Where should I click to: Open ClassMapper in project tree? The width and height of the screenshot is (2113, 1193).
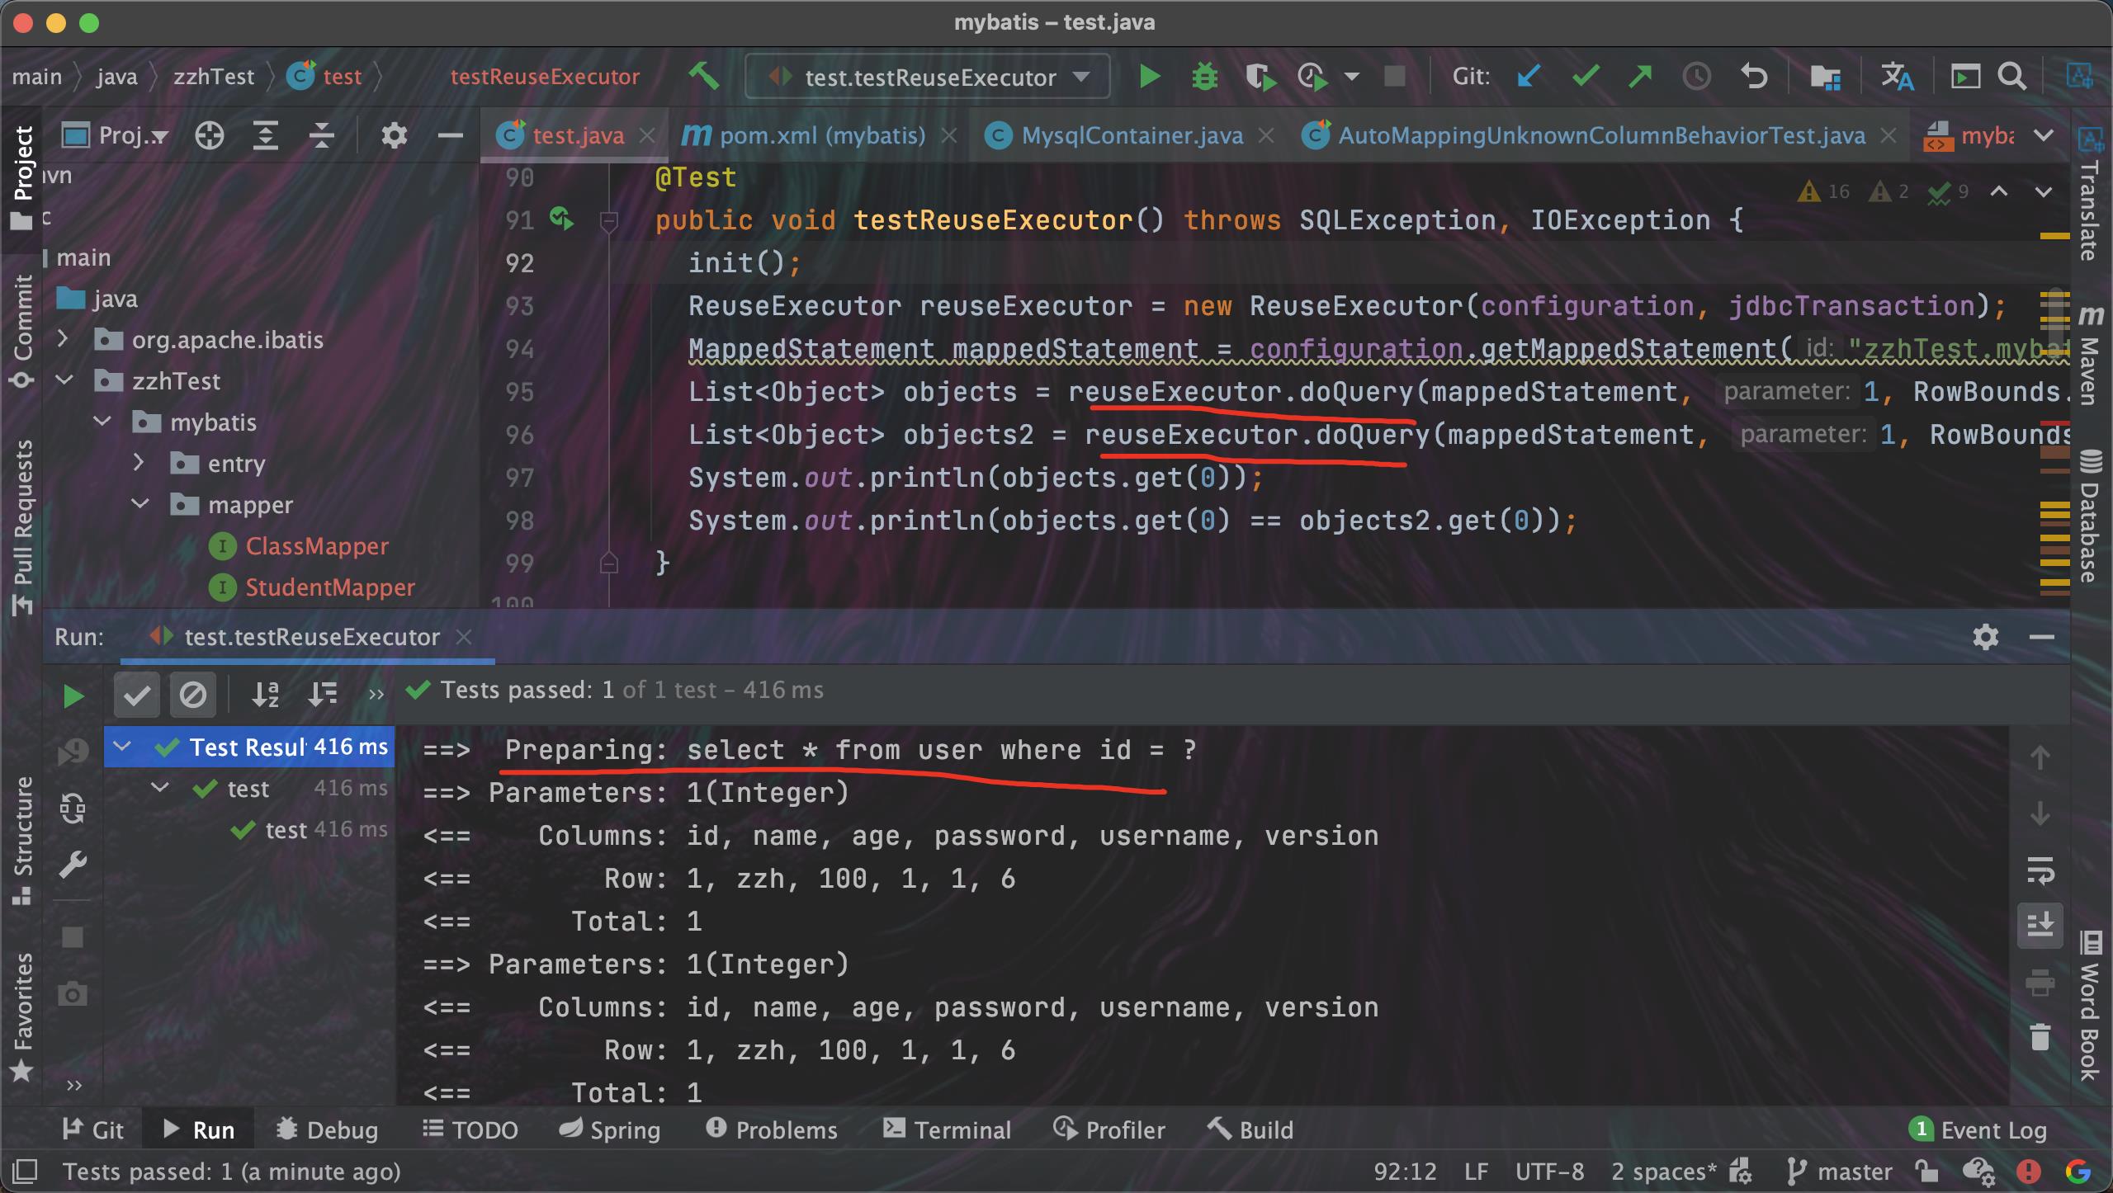(316, 546)
